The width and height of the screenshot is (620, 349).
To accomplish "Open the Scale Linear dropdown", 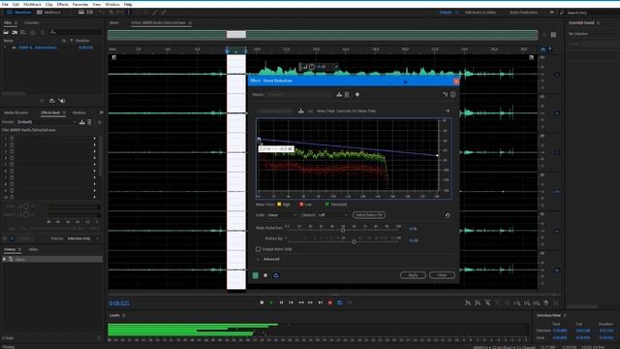I will pos(282,215).
